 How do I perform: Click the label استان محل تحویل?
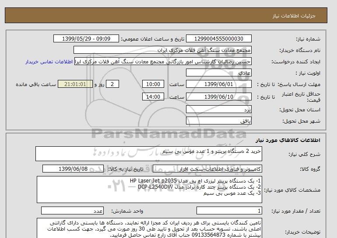pos(300,110)
